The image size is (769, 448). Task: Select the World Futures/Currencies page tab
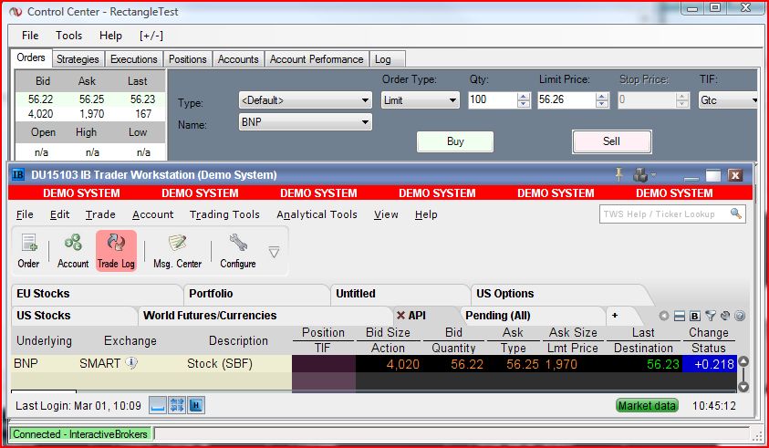[265, 315]
